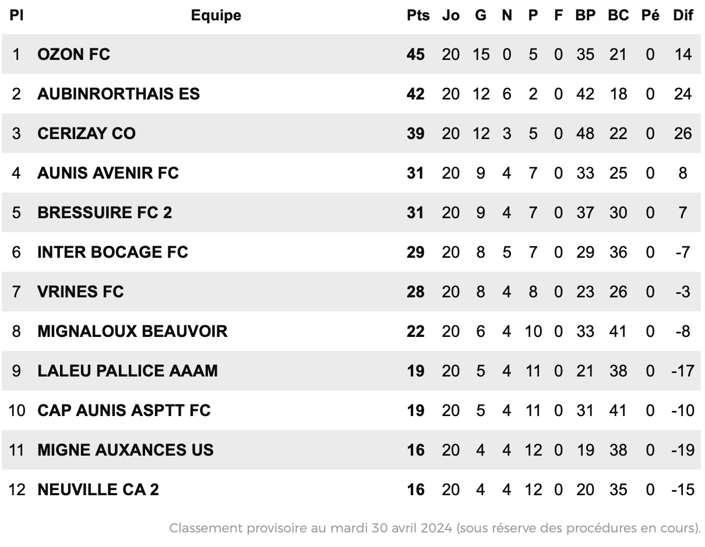This screenshot has height=547, width=705.
Task: Click CAP AUNIS ASPTT FC
Action: 124,410
